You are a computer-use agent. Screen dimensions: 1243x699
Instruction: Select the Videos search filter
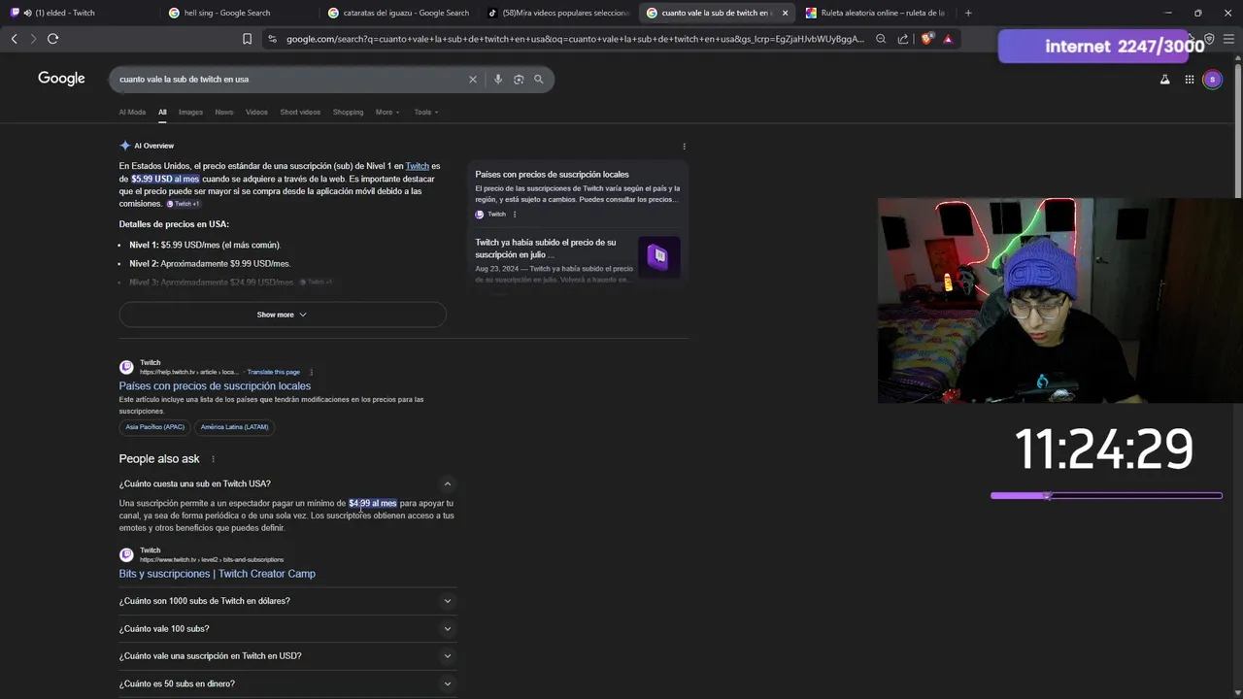click(x=256, y=113)
